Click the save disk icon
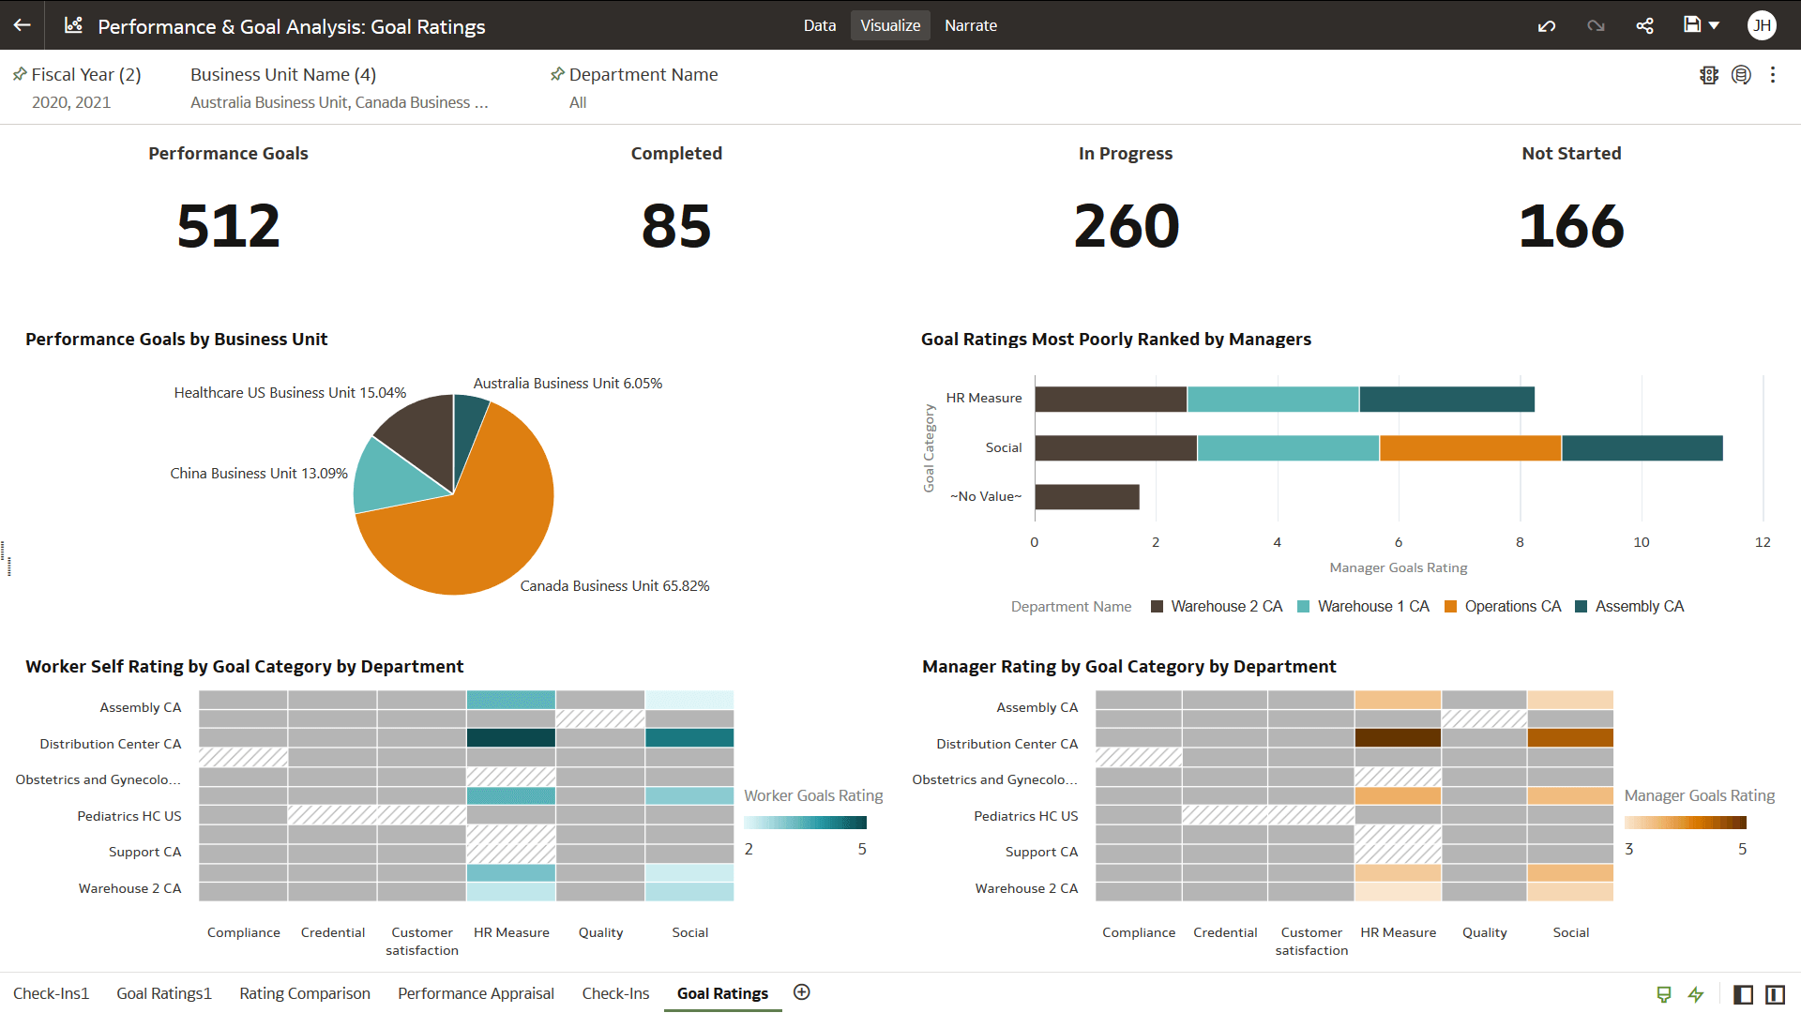1801x1013 pixels. point(1691,25)
